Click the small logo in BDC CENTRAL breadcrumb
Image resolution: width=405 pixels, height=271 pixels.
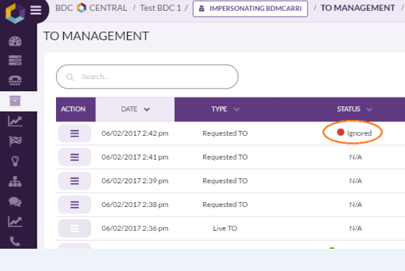(81, 8)
